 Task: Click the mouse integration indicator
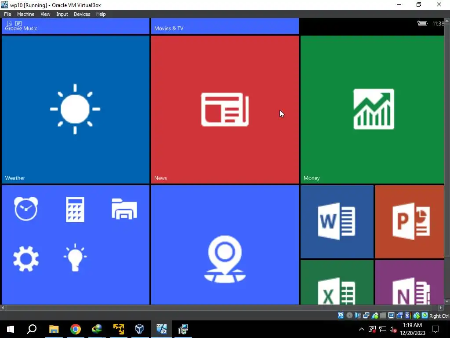click(x=417, y=316)
